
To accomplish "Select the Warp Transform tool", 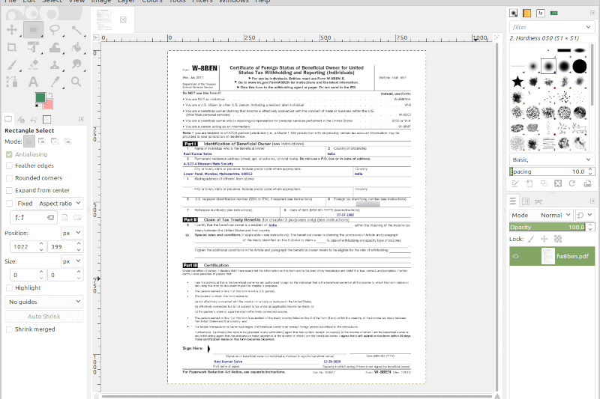I will pos(55,47).
